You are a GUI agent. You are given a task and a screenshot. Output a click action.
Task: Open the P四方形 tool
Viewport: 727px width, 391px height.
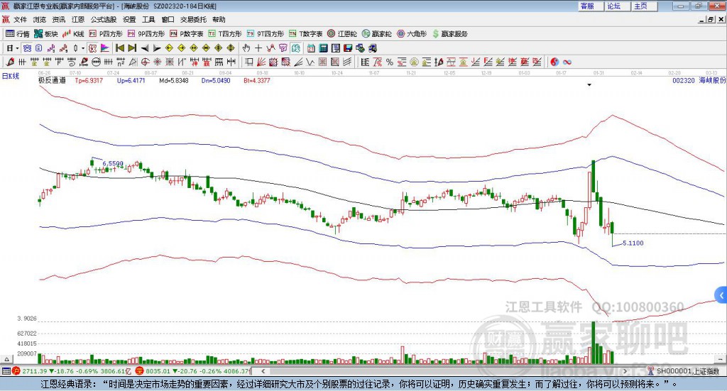(105, 34)
